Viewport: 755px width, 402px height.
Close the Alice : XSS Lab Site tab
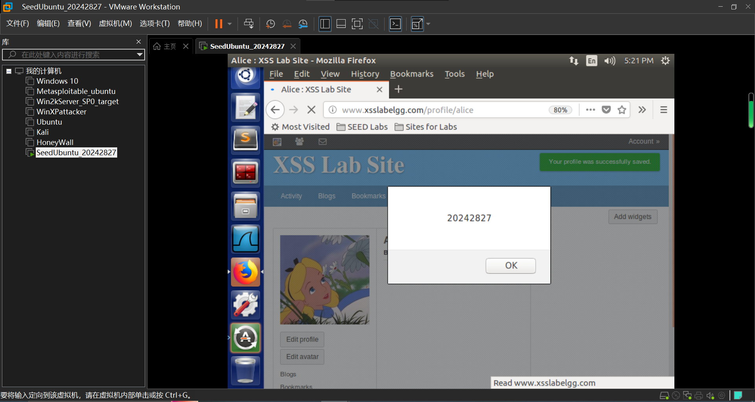[379, 90]
